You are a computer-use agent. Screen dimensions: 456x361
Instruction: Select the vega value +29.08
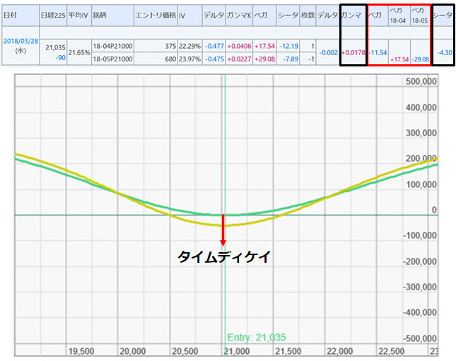click(264, 59)
